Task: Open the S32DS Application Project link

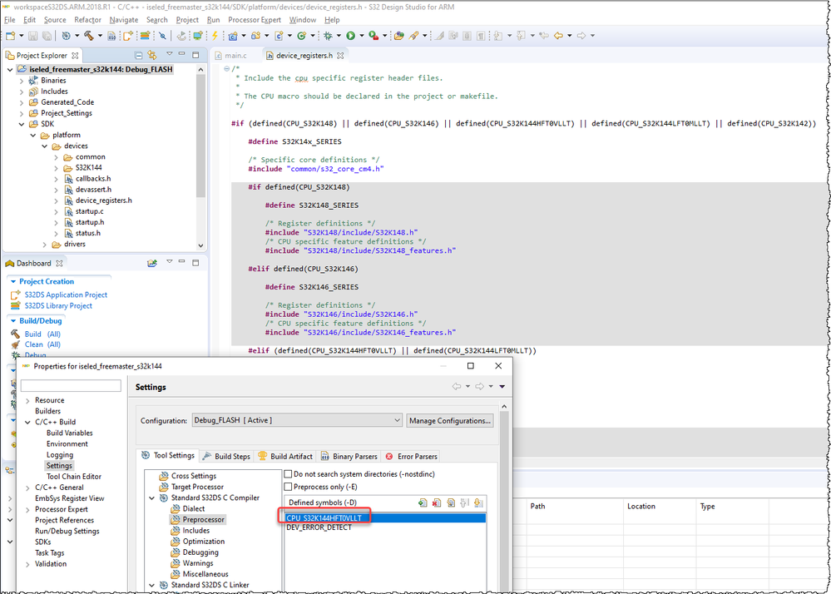Action: coord(66,295)
